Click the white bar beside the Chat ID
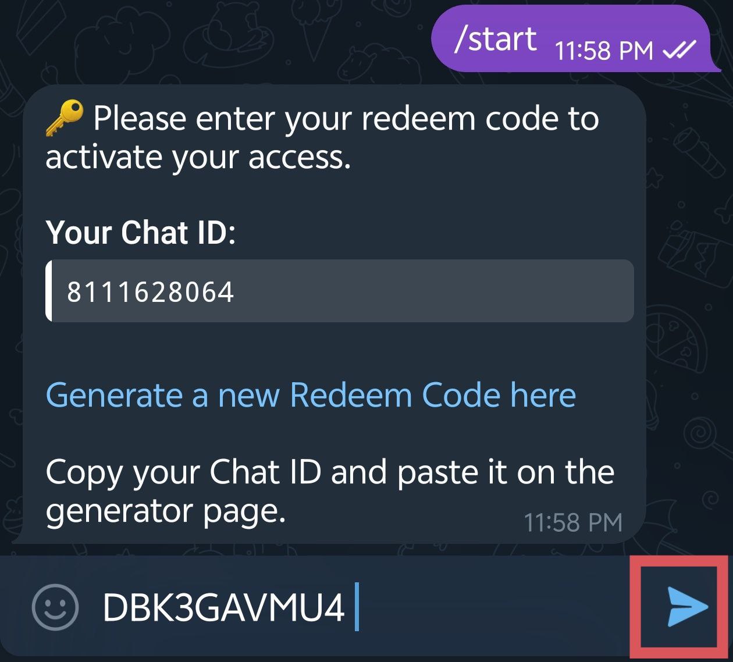The height and width of the screenshot is (662, 733). coord(49,291)
